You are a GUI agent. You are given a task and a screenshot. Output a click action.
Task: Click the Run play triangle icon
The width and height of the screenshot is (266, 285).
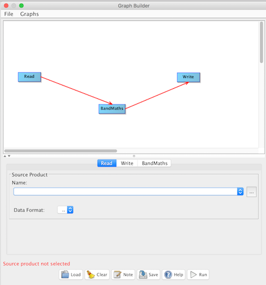point(193,274)
